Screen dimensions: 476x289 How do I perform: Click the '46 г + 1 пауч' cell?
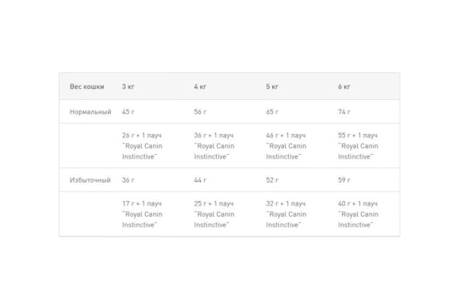point(286,146)
